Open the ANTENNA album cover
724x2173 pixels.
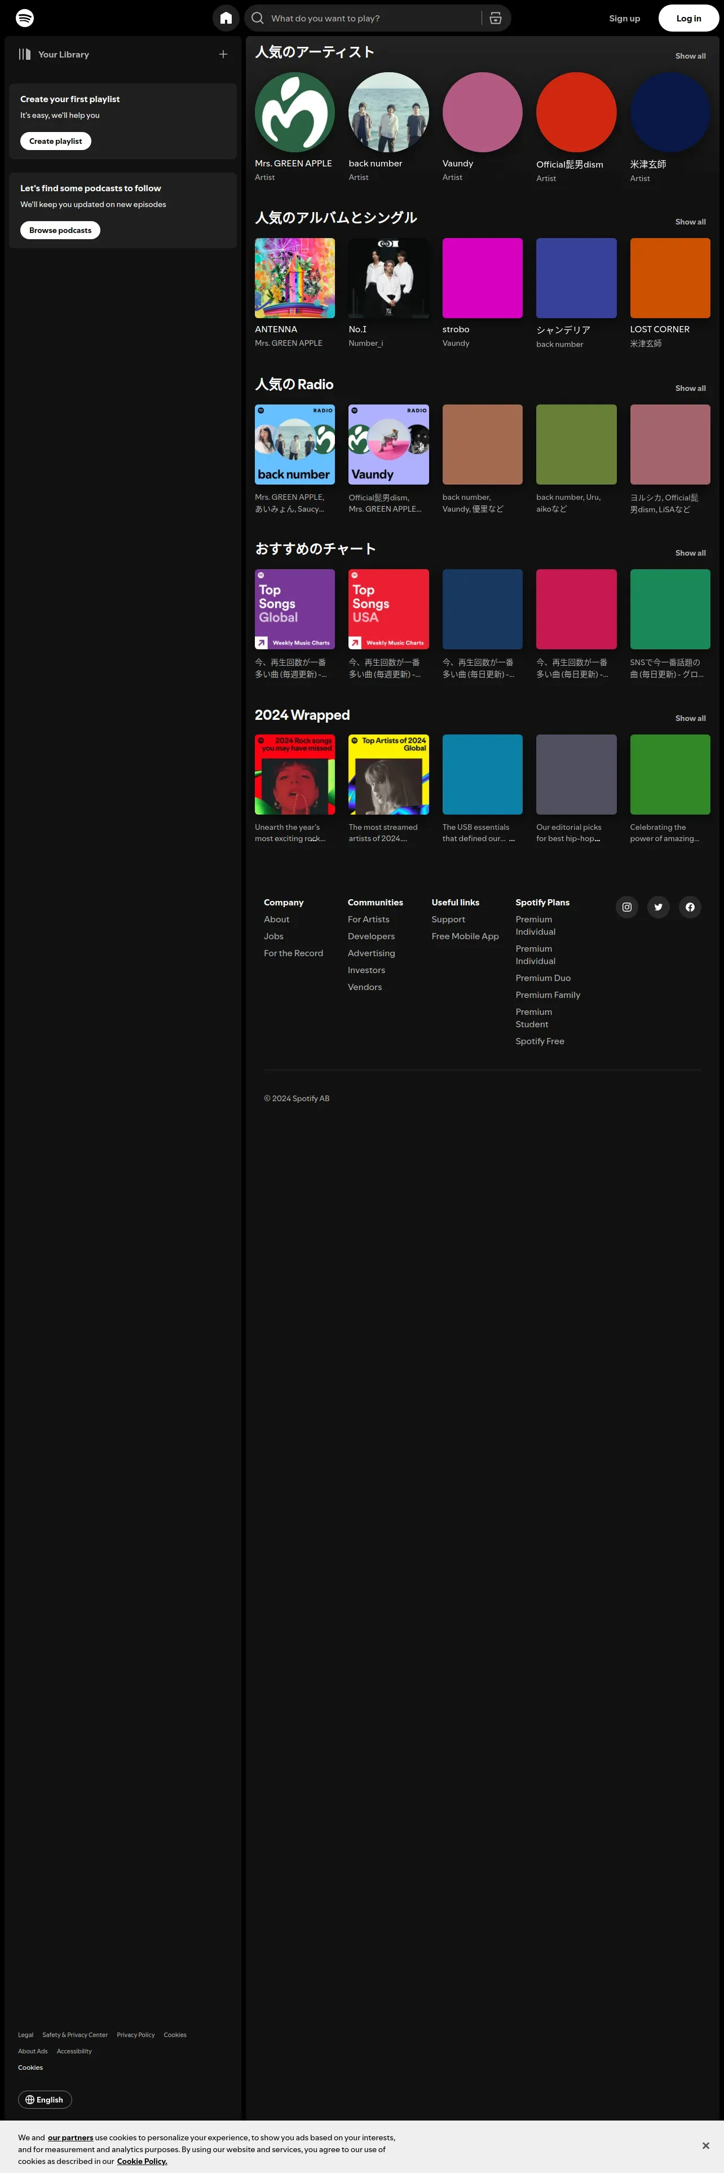(295, 278)
